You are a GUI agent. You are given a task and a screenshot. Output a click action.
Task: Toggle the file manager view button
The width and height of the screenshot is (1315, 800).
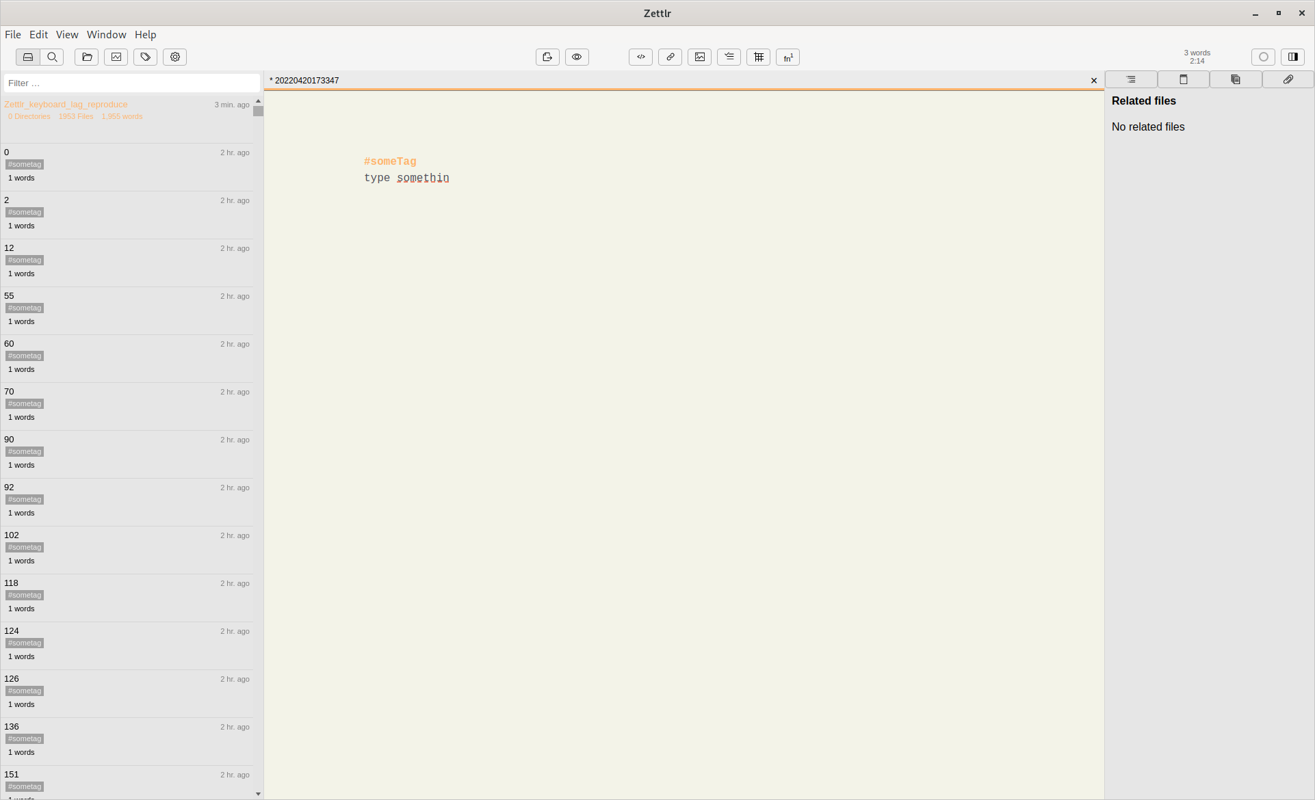[x=28, y=57]
